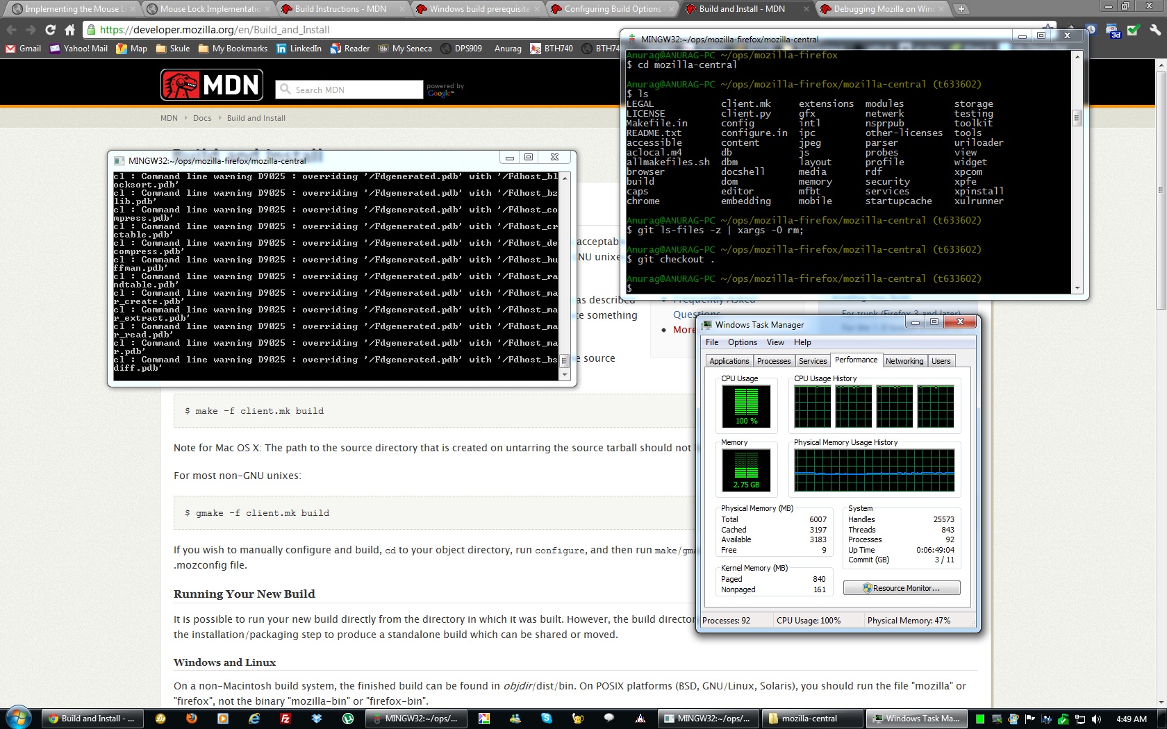Image resolution: width=1167 pixels, height=729 pixels.
Task: Open the Chrome wrench settings menu
Action: (1154, 31)
